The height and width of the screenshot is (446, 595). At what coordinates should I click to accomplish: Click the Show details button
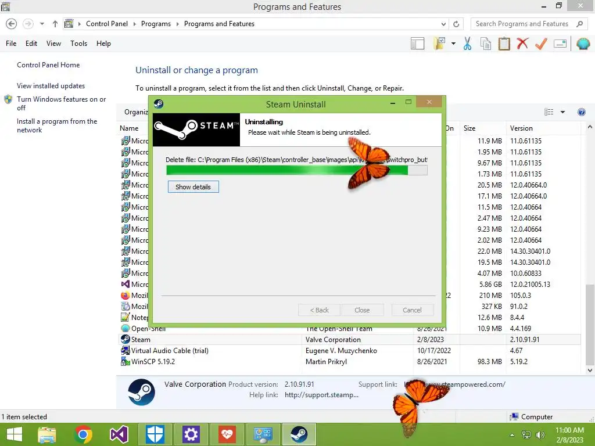click(x=193, y=187)
